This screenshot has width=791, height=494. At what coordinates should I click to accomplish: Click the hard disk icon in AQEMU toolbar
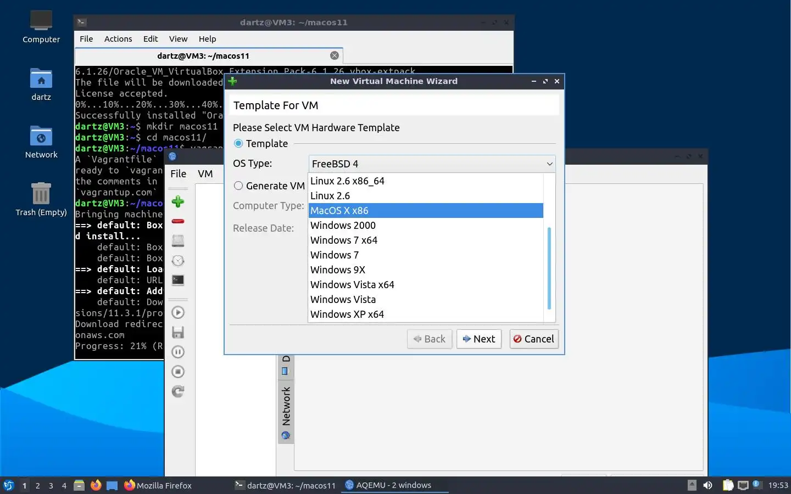177,240
